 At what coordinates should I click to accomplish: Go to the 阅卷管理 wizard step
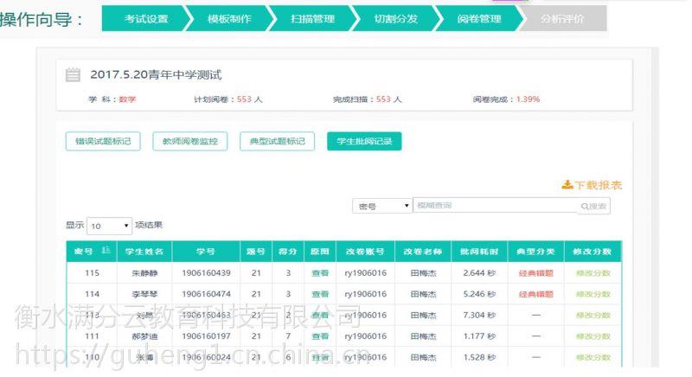(x=479, y=19)
